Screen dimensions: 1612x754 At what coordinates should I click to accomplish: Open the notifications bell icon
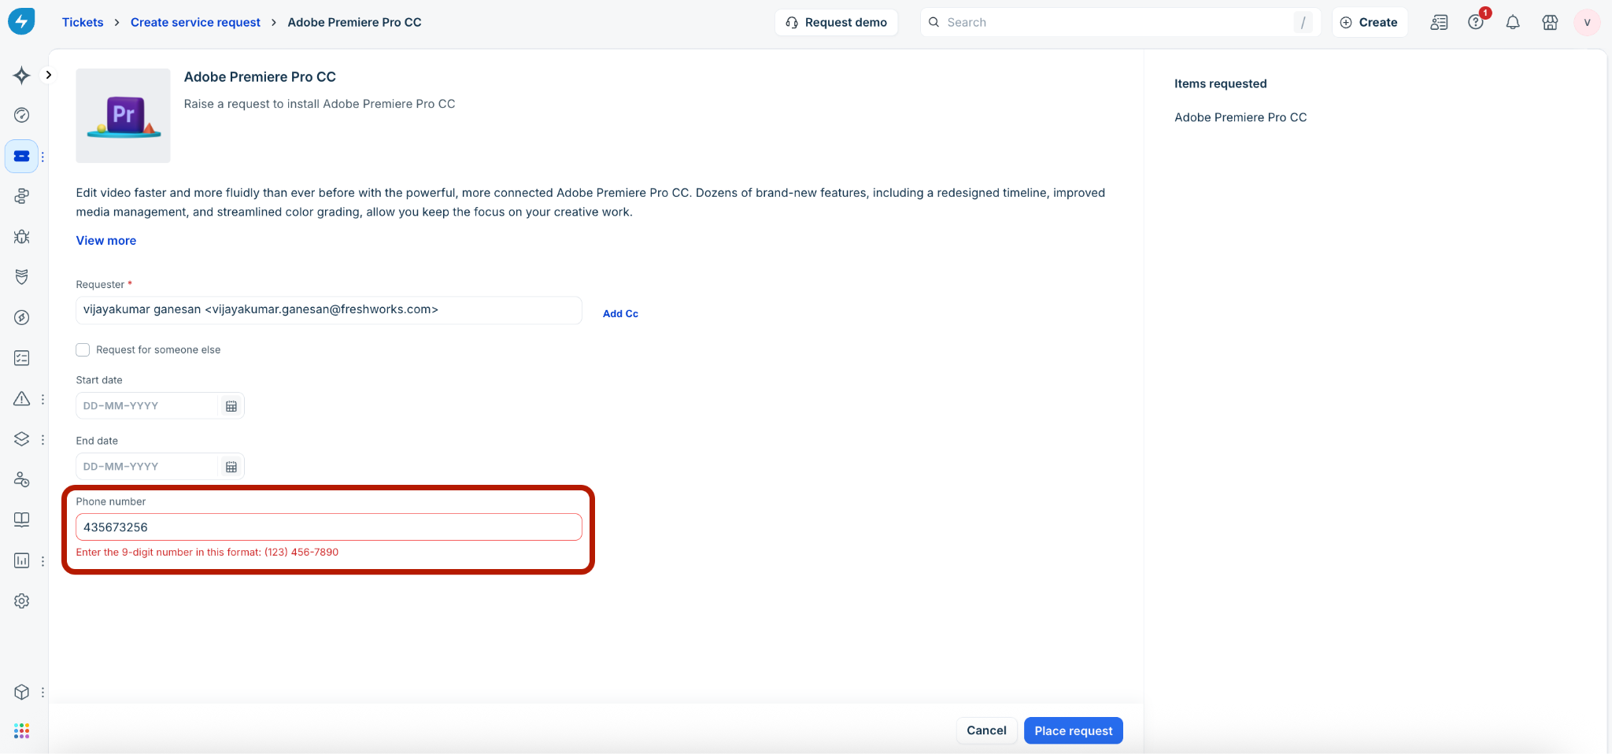click(1513, 22)
